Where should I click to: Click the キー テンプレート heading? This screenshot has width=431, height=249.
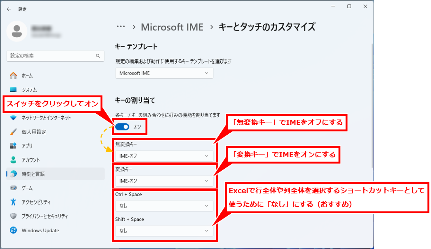pyautogui.click(x=136, y=47)
